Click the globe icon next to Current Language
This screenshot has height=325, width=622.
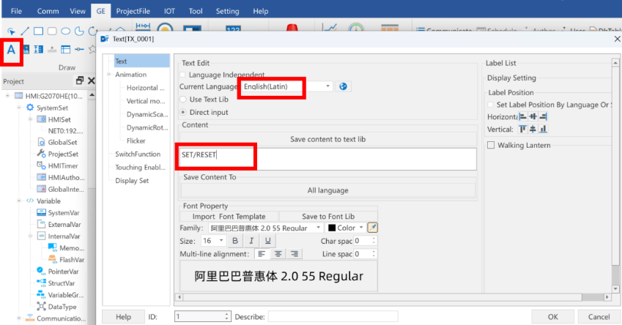point(343,86)
